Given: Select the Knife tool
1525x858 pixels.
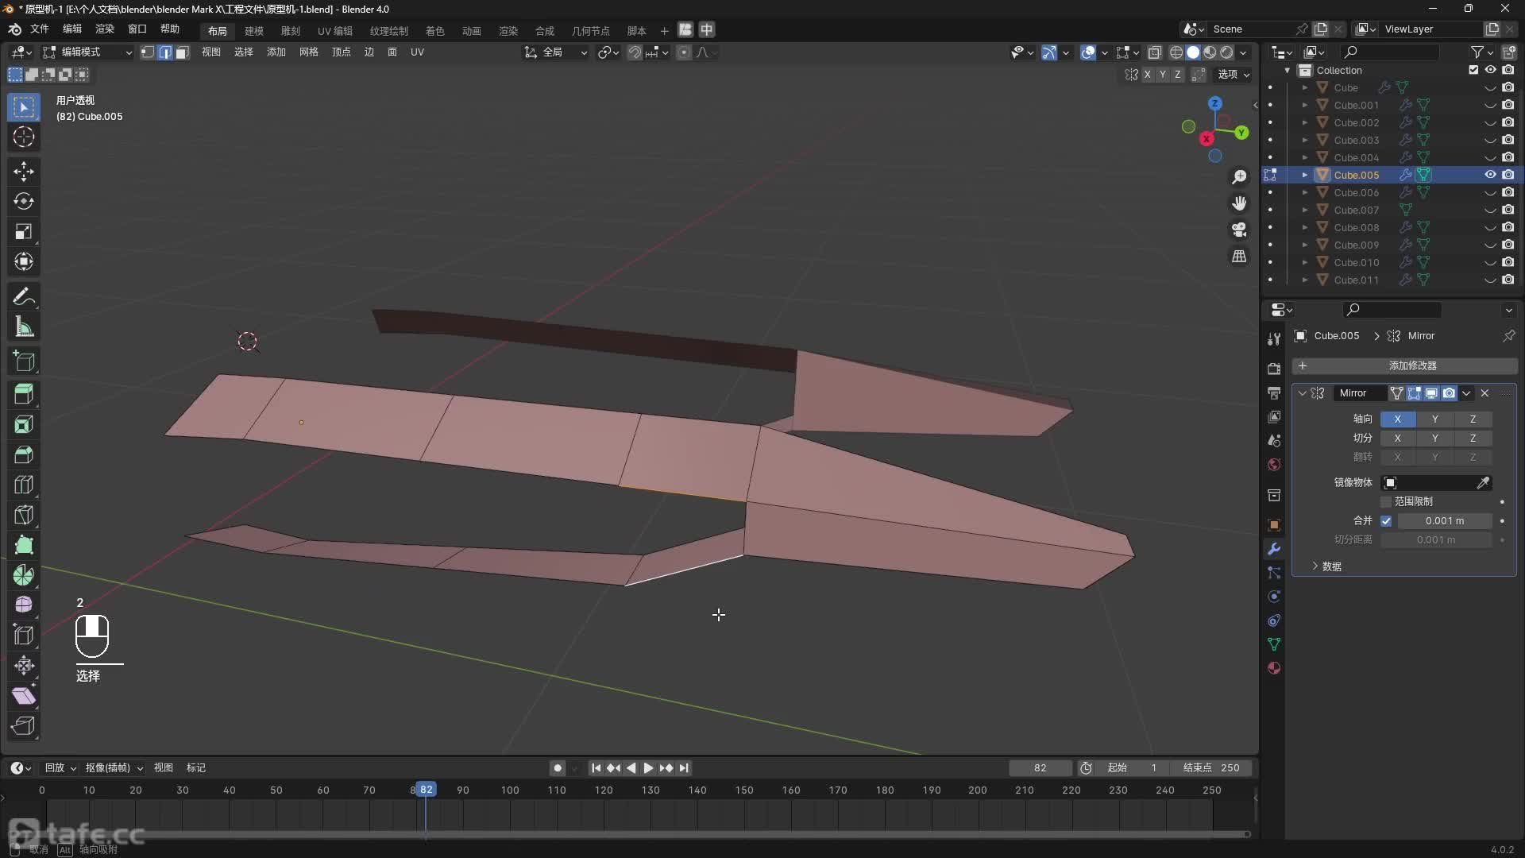Looking at the screenshot, I should coord(24,516).
